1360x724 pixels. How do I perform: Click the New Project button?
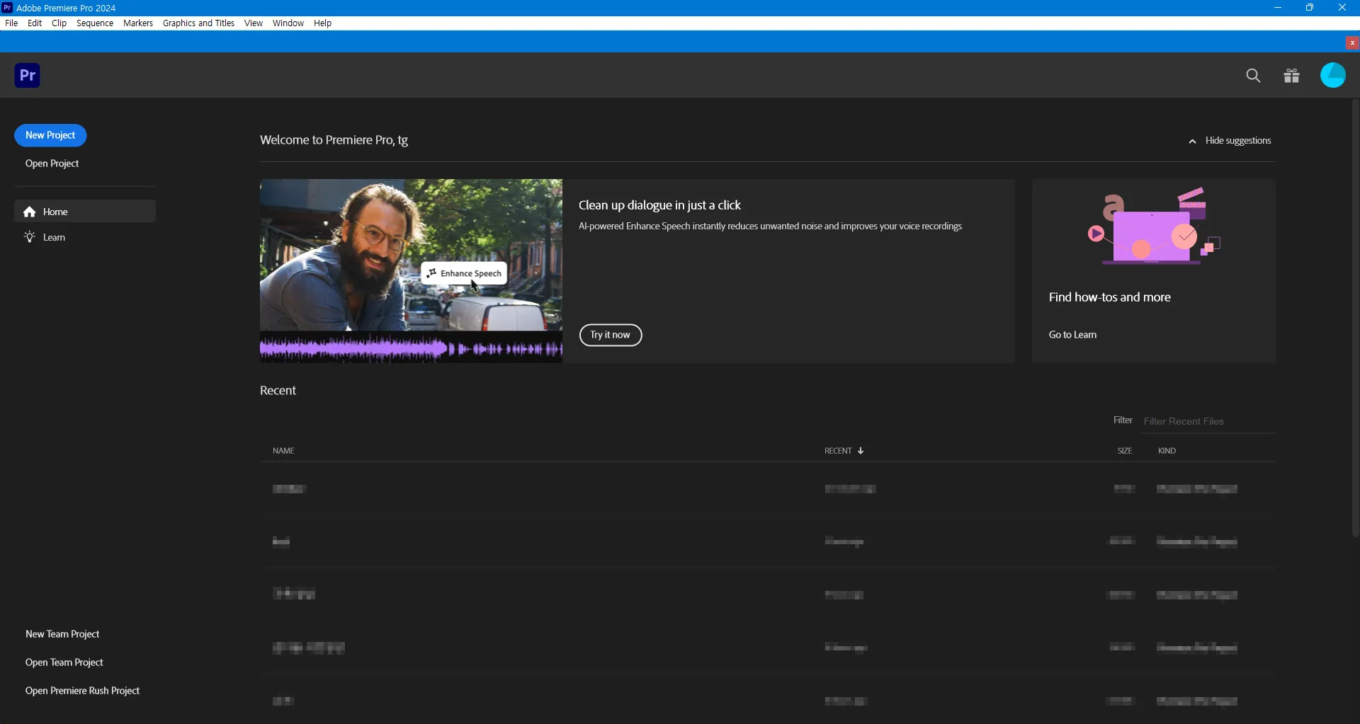[50, 135]
